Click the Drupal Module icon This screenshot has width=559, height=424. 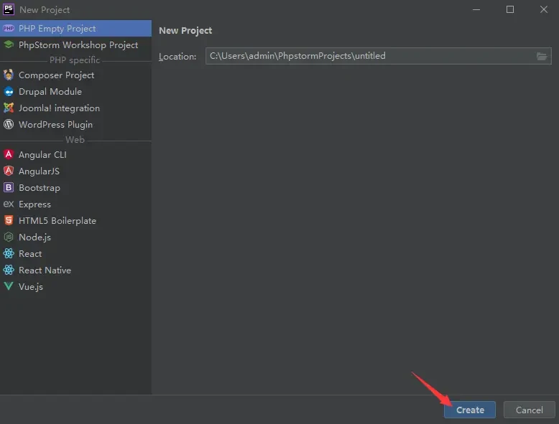coord(9,92)
